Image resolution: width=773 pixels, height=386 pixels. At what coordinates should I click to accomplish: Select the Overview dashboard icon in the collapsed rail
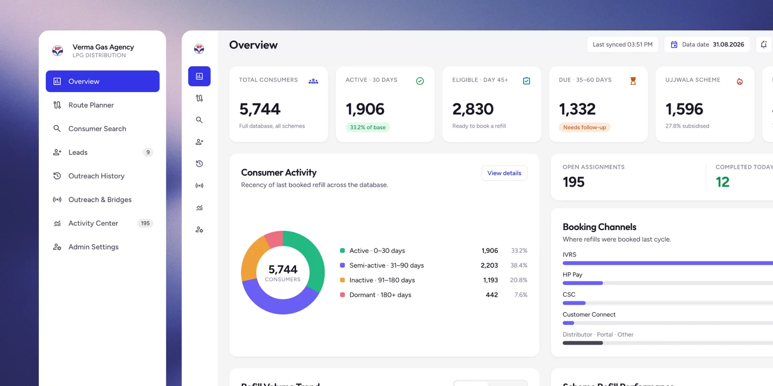coord(199,76)
